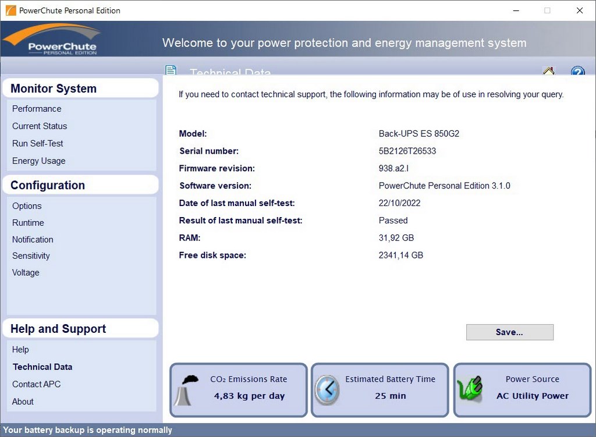Click the 25 min battery value
This screenshot has height=437, width=596.
coord(391,396)
